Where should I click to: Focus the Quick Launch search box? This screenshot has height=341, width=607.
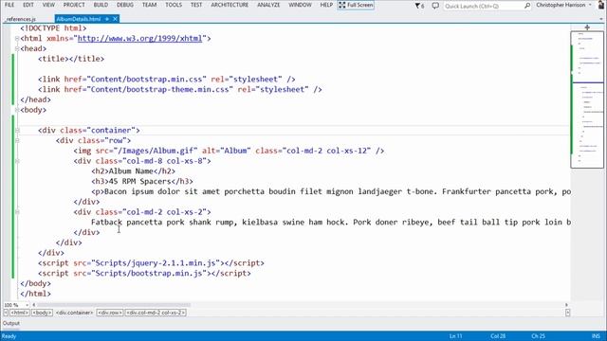pyautogui.click(x=483, y=6)
